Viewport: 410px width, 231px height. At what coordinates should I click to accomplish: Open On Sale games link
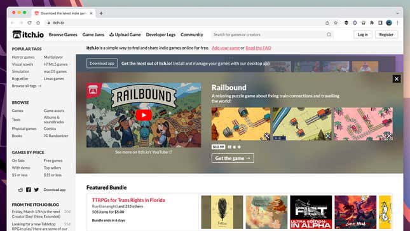click(x=18, y=160)
